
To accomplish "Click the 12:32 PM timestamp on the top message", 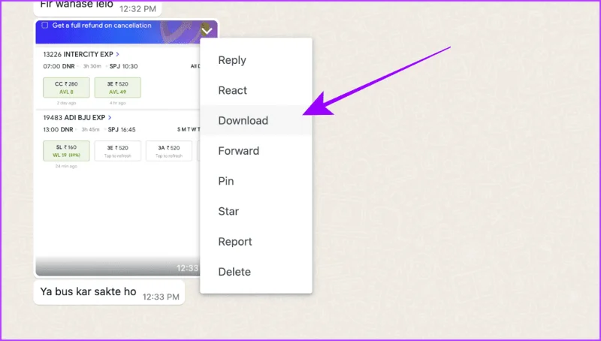I will [138, 9].
